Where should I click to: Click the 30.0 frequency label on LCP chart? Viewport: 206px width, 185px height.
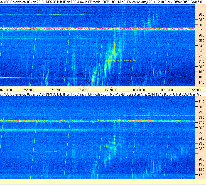coord(202,107)
